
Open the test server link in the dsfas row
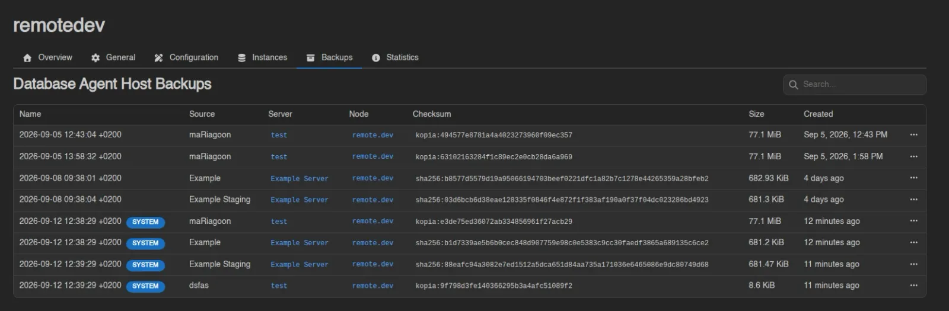tap(279, 286)
